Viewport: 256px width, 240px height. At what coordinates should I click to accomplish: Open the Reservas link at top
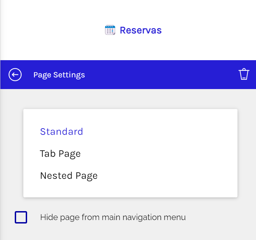tap(140, 30)
